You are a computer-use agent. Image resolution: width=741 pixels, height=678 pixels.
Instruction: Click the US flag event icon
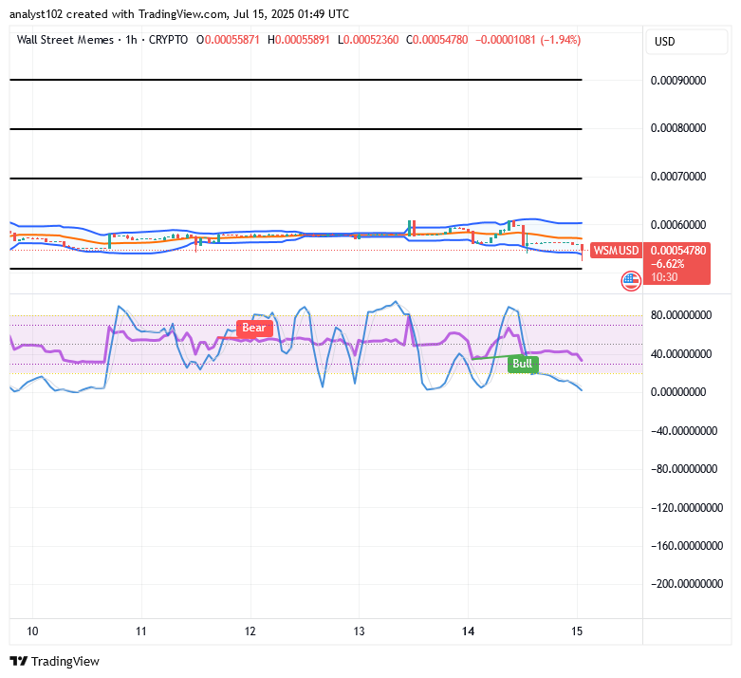coord(631,281)
